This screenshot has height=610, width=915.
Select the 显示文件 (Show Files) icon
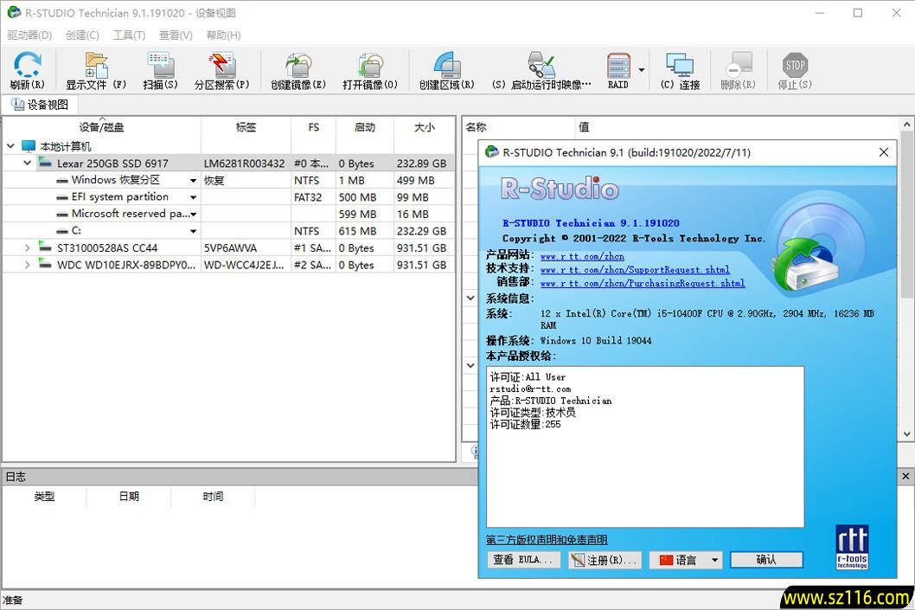point(94,69)
